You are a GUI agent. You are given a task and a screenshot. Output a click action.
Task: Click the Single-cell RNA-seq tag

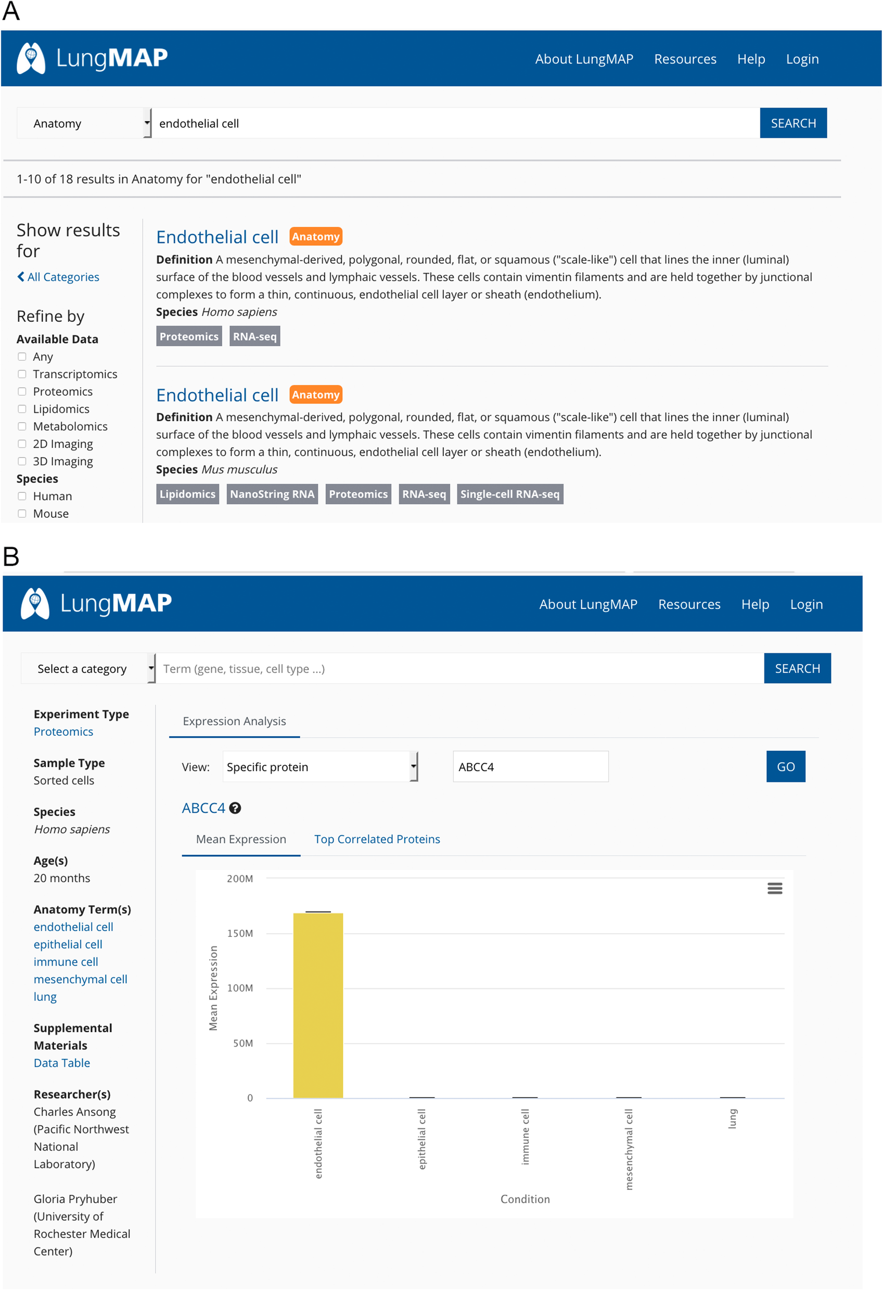510,494
